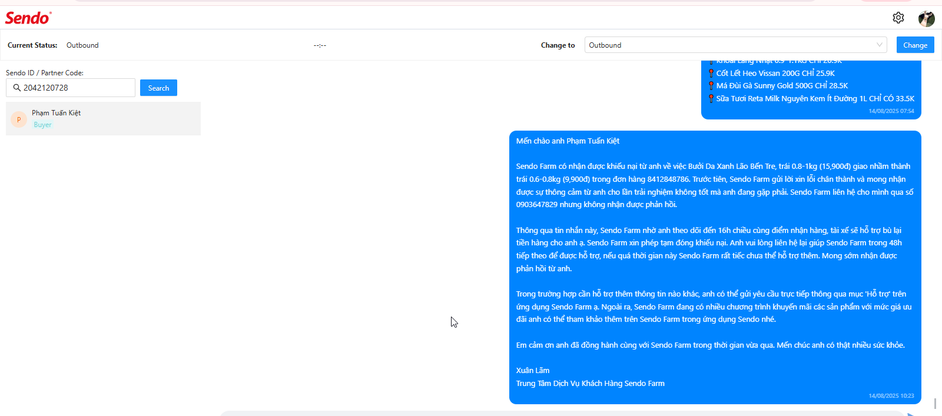The image size is (942, 416).
Task: Click the red pin before Cốt Lết Heo
Action: [711, 73]
